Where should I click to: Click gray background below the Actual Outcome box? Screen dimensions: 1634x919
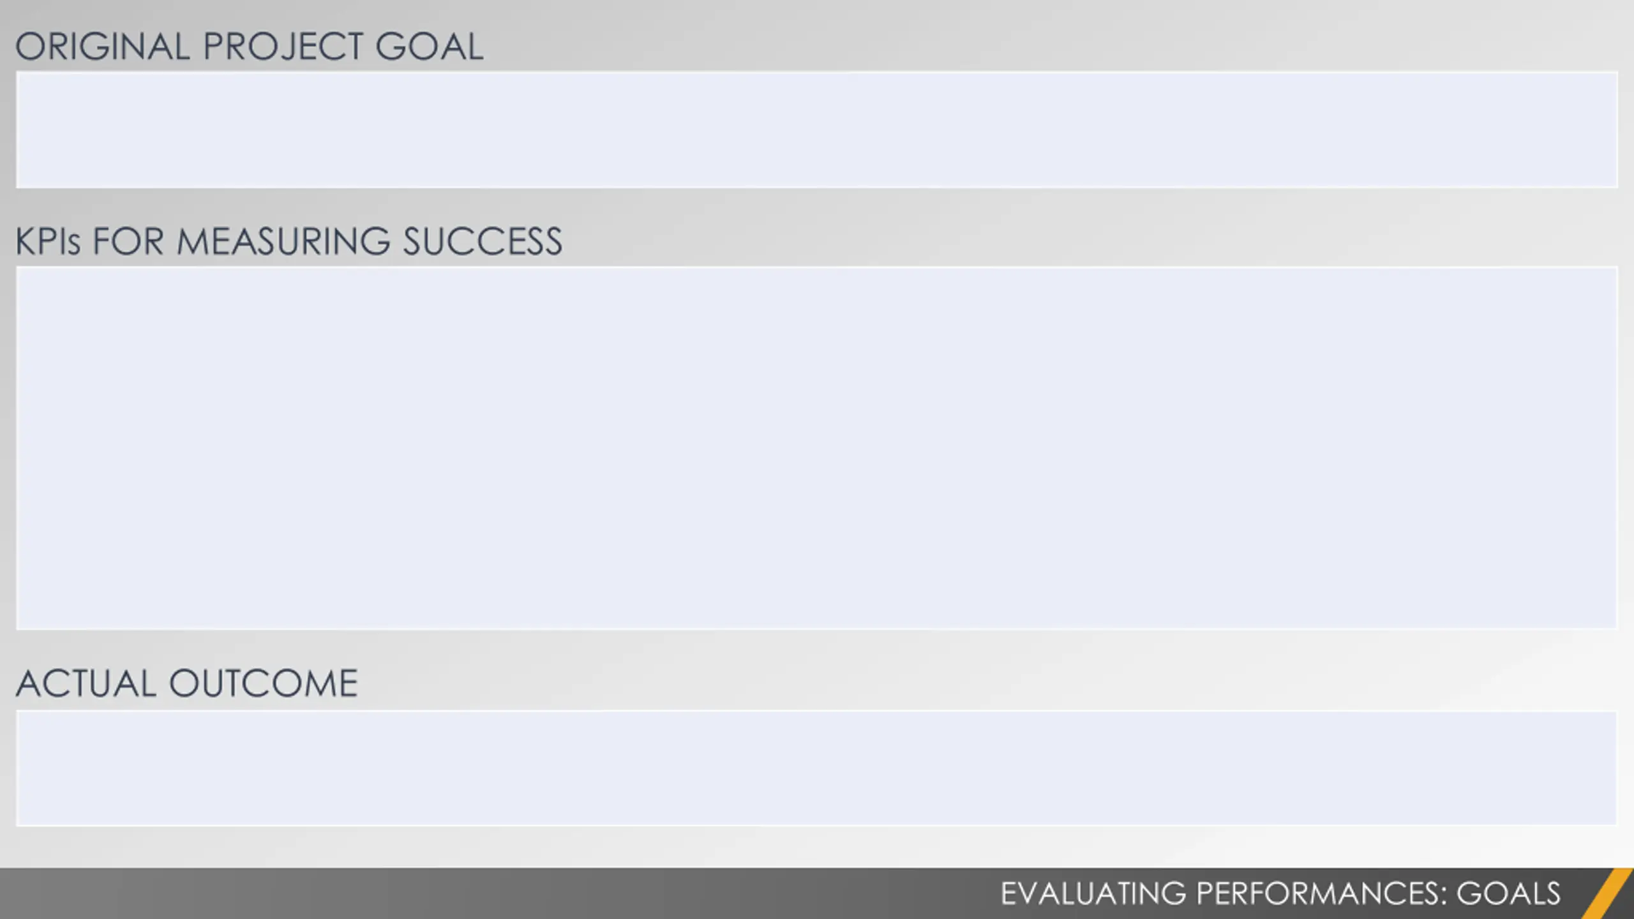[817, 847]
